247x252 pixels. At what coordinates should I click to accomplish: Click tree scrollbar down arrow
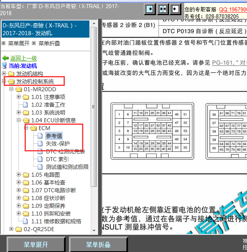(x=94, y=230)
